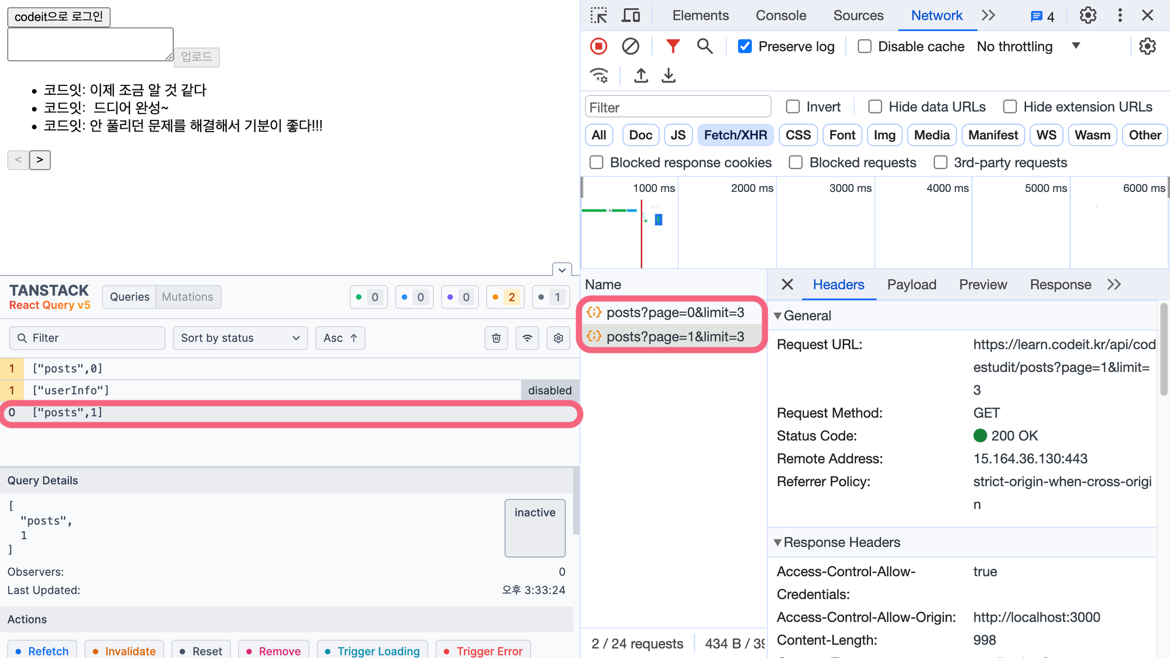Export HAR file using download icon
Viewport: 1170px width, 658px height.
(x=669, y=75)
